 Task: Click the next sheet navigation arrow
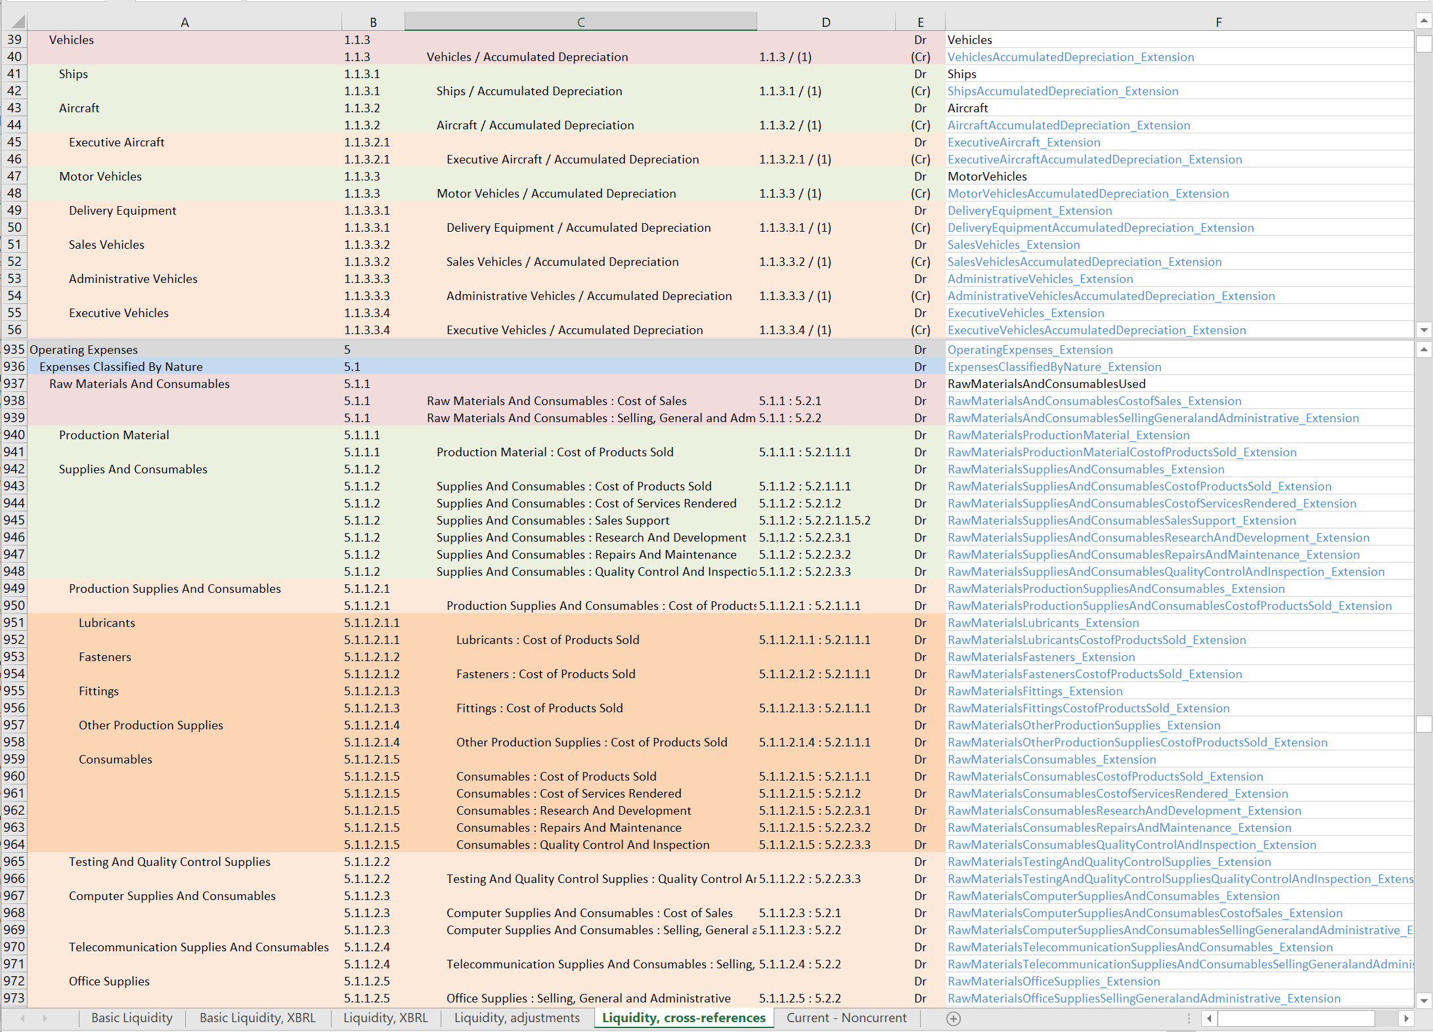coord(45,1018)
